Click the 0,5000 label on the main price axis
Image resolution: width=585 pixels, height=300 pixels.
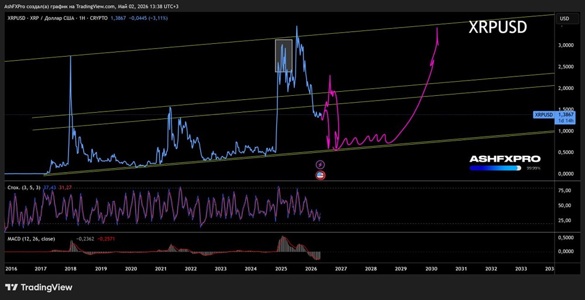(566, 152)
